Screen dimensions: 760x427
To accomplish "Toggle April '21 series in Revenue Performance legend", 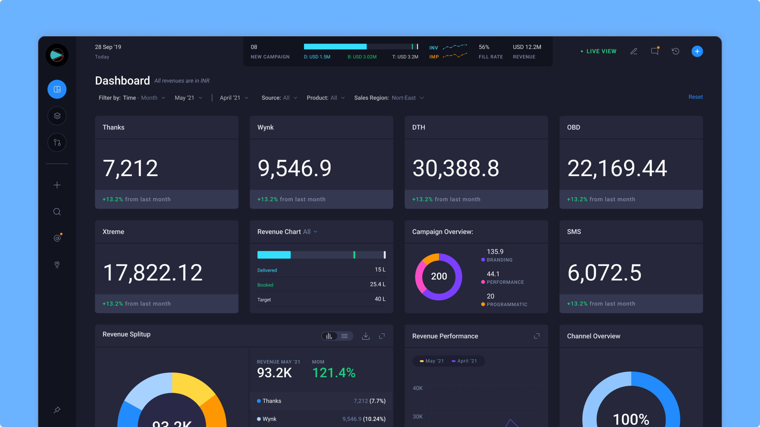I will [x=464, y=361].
